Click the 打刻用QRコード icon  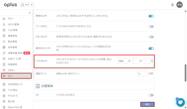[4, 84]
